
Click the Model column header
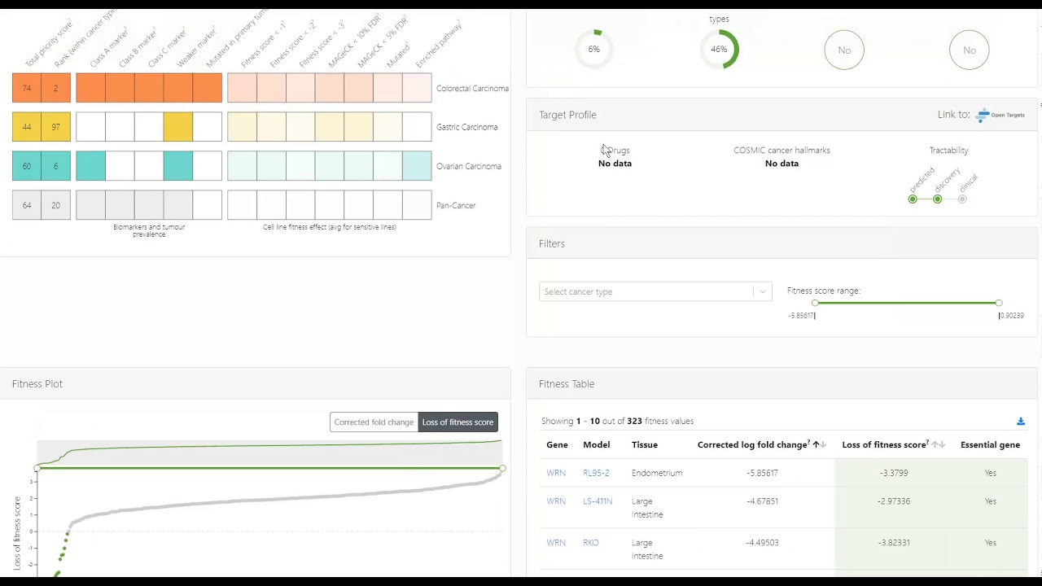597,445
